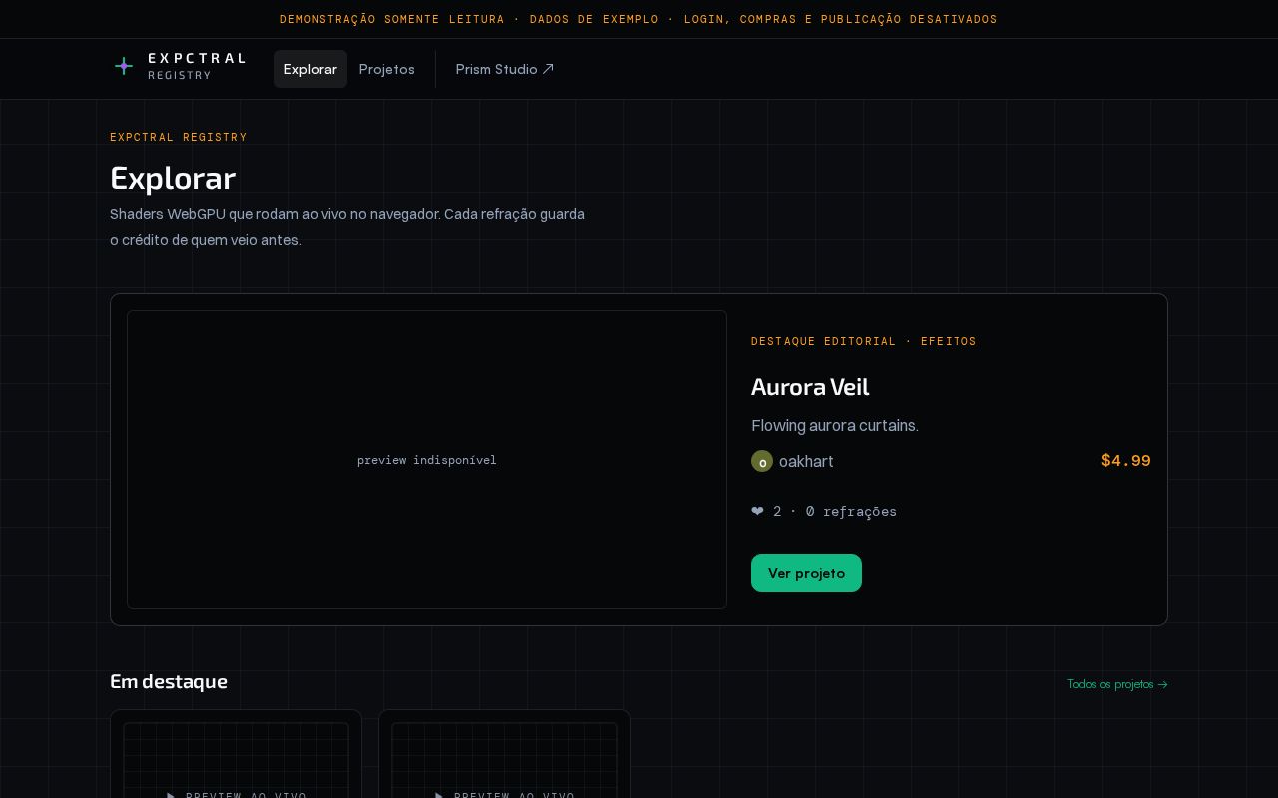Click the EXPCTRAL REGISTRY brand name
This screenshot has width=1278, height=798.
[x=197, y=66]
